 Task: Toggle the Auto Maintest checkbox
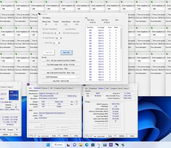pos(64,29)
